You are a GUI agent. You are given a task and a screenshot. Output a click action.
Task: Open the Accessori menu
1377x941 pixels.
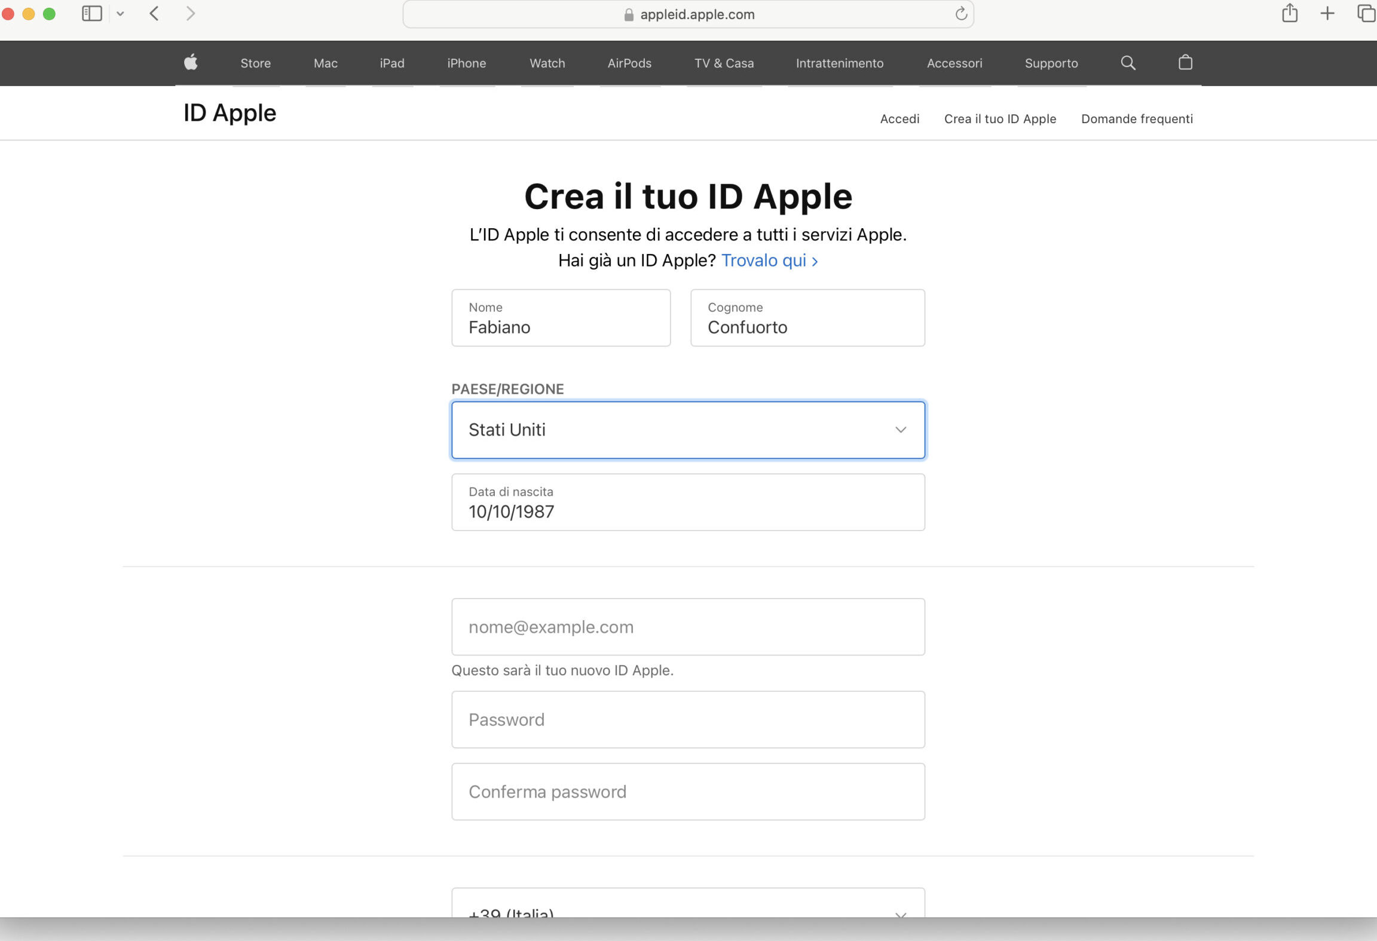(954, 63)
